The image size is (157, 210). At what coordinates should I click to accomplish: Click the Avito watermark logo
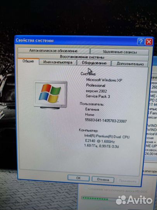pyautogui.click(x=134, y=200)
